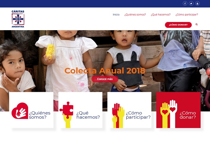Open the Facebook social icon

[x=185, y=3]
